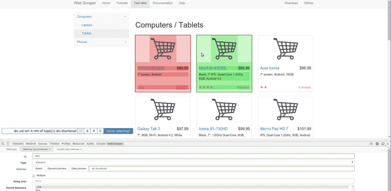Open the Sitemaps tab

pos(11,149)
